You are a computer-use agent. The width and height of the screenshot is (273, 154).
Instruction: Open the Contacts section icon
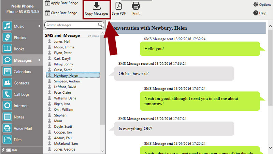pos(7,83)
